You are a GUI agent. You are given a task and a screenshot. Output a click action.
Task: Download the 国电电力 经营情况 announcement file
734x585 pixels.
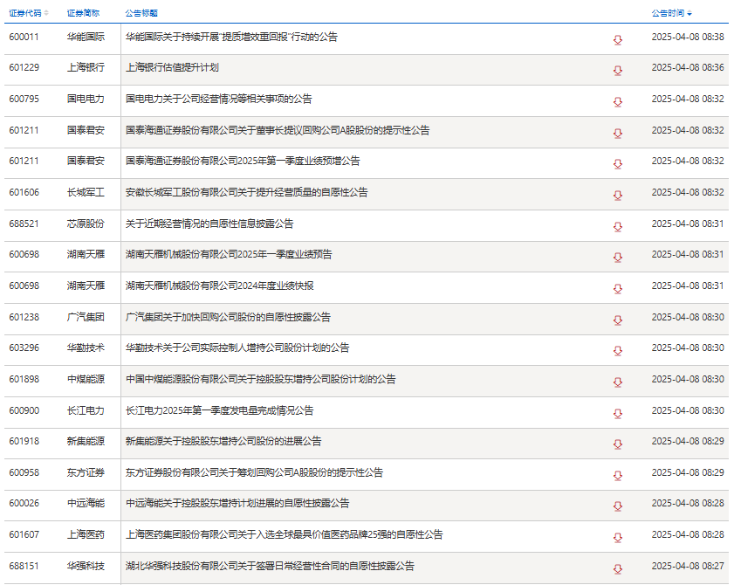pos(618,101)
